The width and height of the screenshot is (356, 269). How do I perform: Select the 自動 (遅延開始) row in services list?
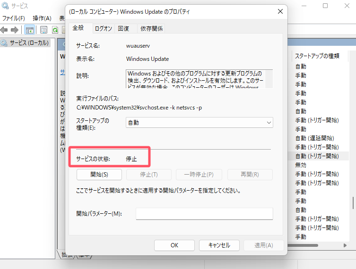point(314,138)
